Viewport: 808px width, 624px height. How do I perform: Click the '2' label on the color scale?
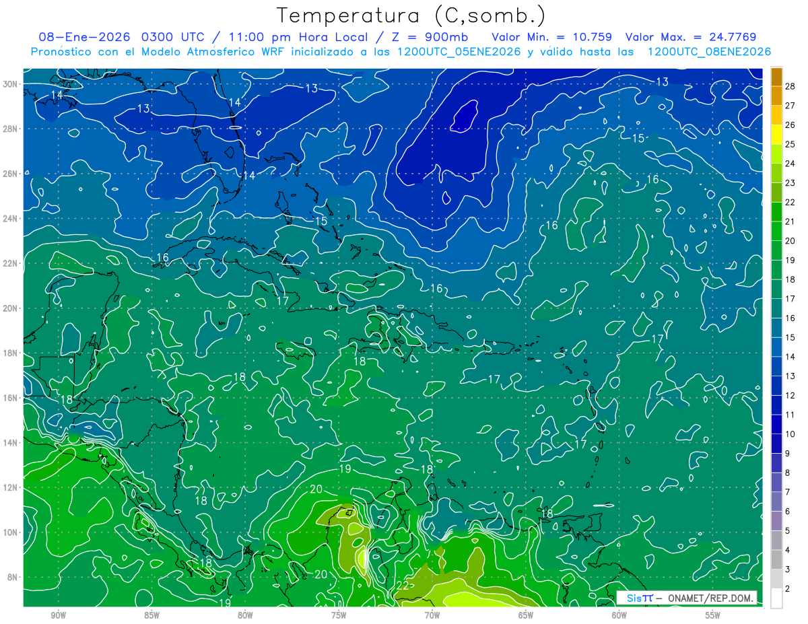(x=788, y=589)
